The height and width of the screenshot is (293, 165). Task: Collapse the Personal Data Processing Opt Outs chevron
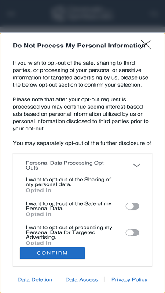click(136, 165)
